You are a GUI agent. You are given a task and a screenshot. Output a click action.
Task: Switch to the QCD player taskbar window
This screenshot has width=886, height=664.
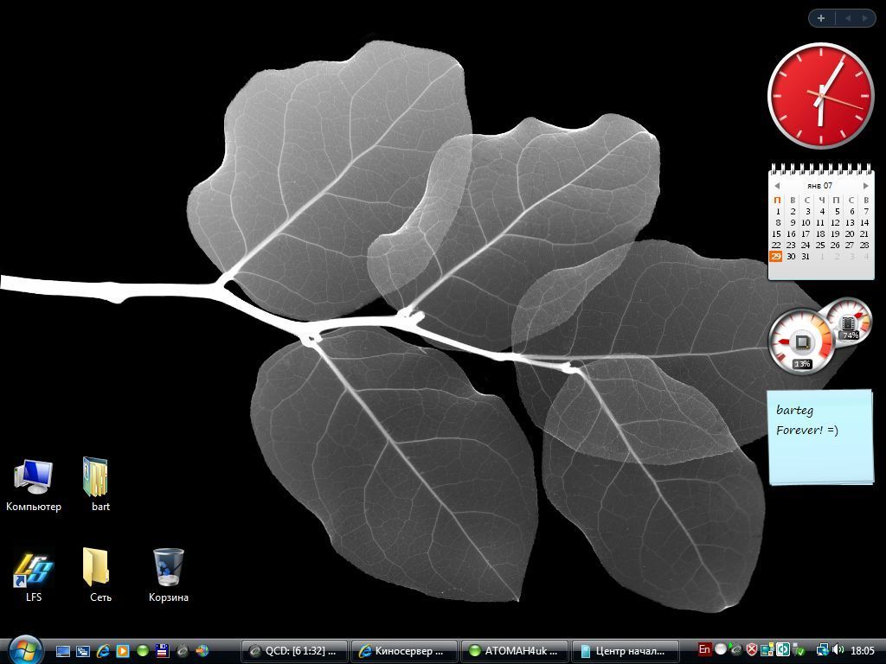(x=294, y=651)
